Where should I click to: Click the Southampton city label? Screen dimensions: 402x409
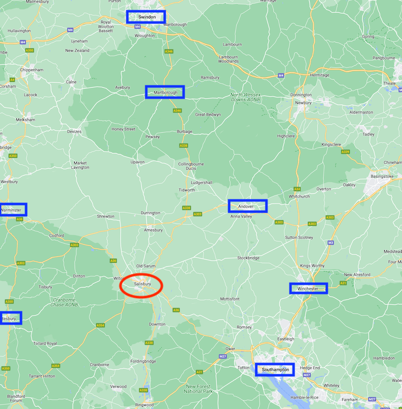[x=275, y=370]
